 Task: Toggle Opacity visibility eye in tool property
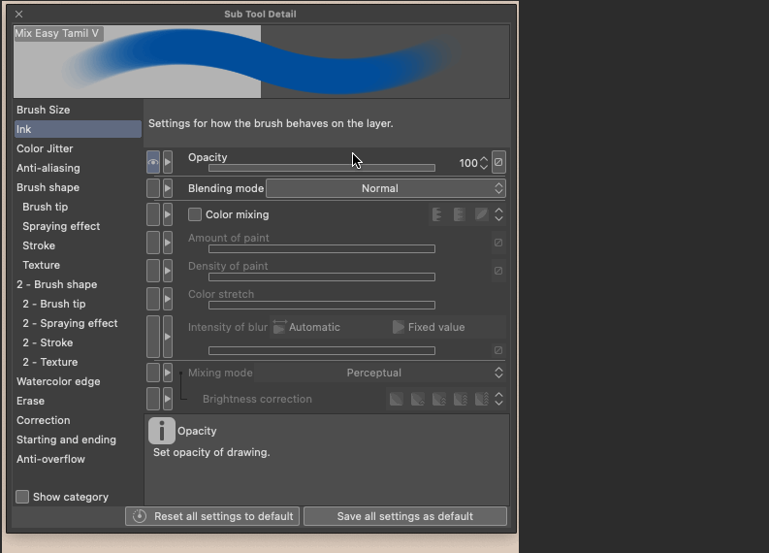tap(153, 162)
